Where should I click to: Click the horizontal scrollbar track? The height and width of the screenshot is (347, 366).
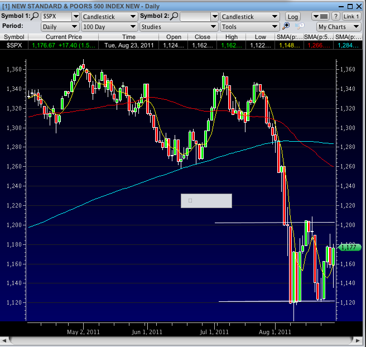182,340
